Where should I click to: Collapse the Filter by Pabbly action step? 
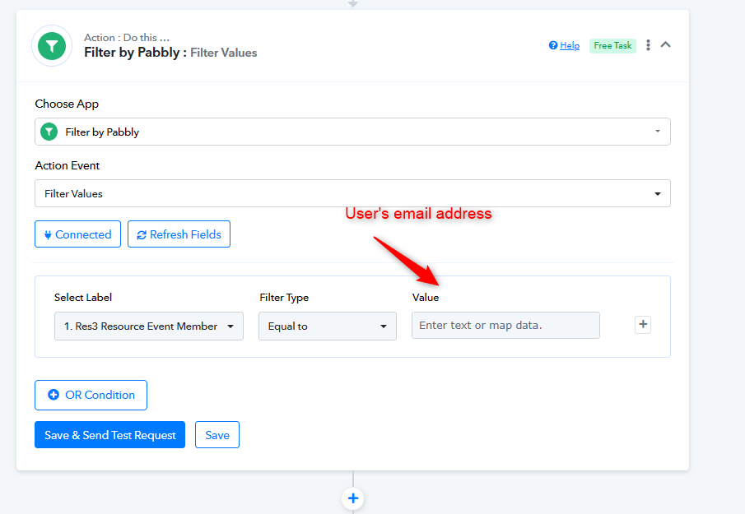coord(666,44)
